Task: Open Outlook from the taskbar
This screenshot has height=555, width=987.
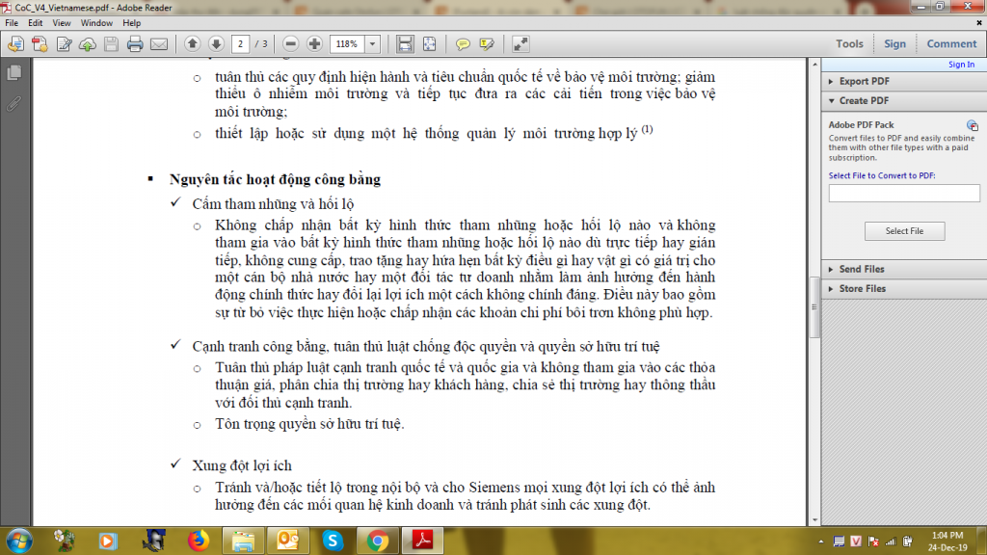Action: (287, 541)
